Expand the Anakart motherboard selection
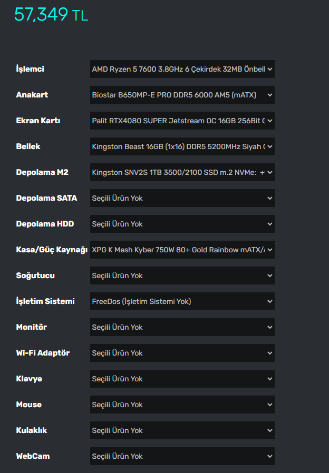The height and width of the screenshot is (473, 329). coord(182,95)
